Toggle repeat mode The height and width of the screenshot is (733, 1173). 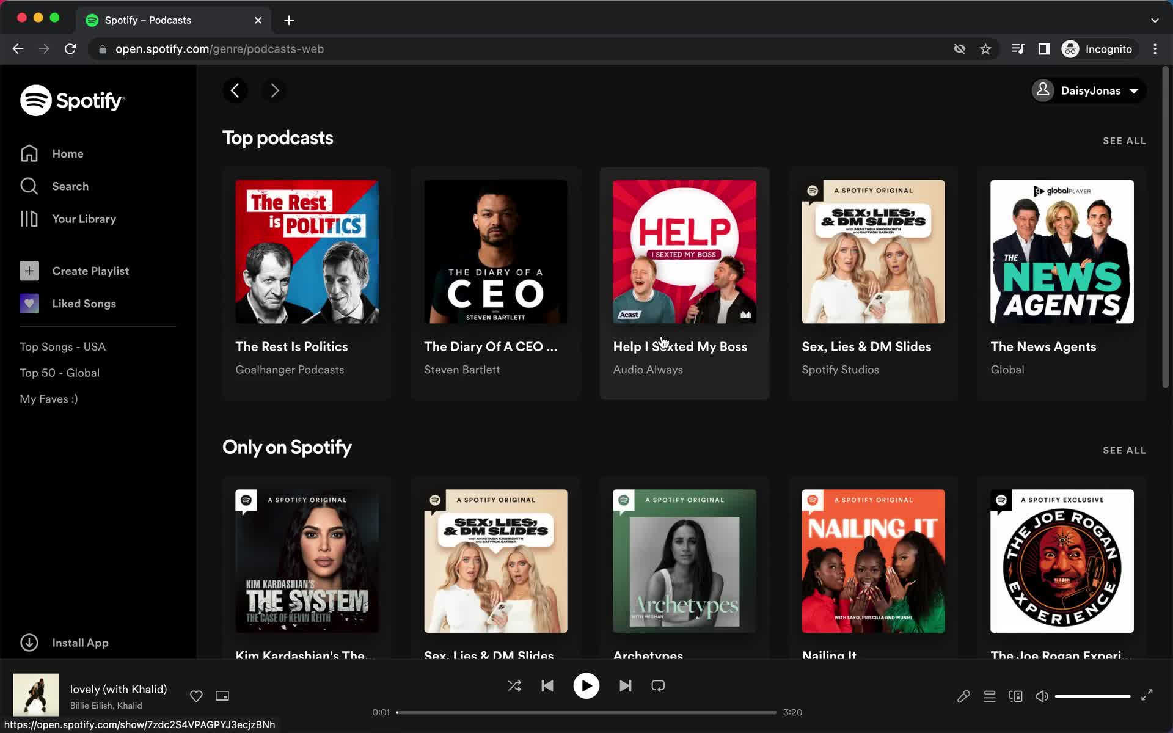point(658,686)
